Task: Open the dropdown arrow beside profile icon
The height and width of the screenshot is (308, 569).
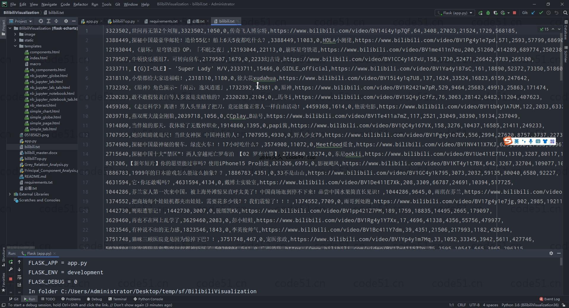Action: pos(508,13)
